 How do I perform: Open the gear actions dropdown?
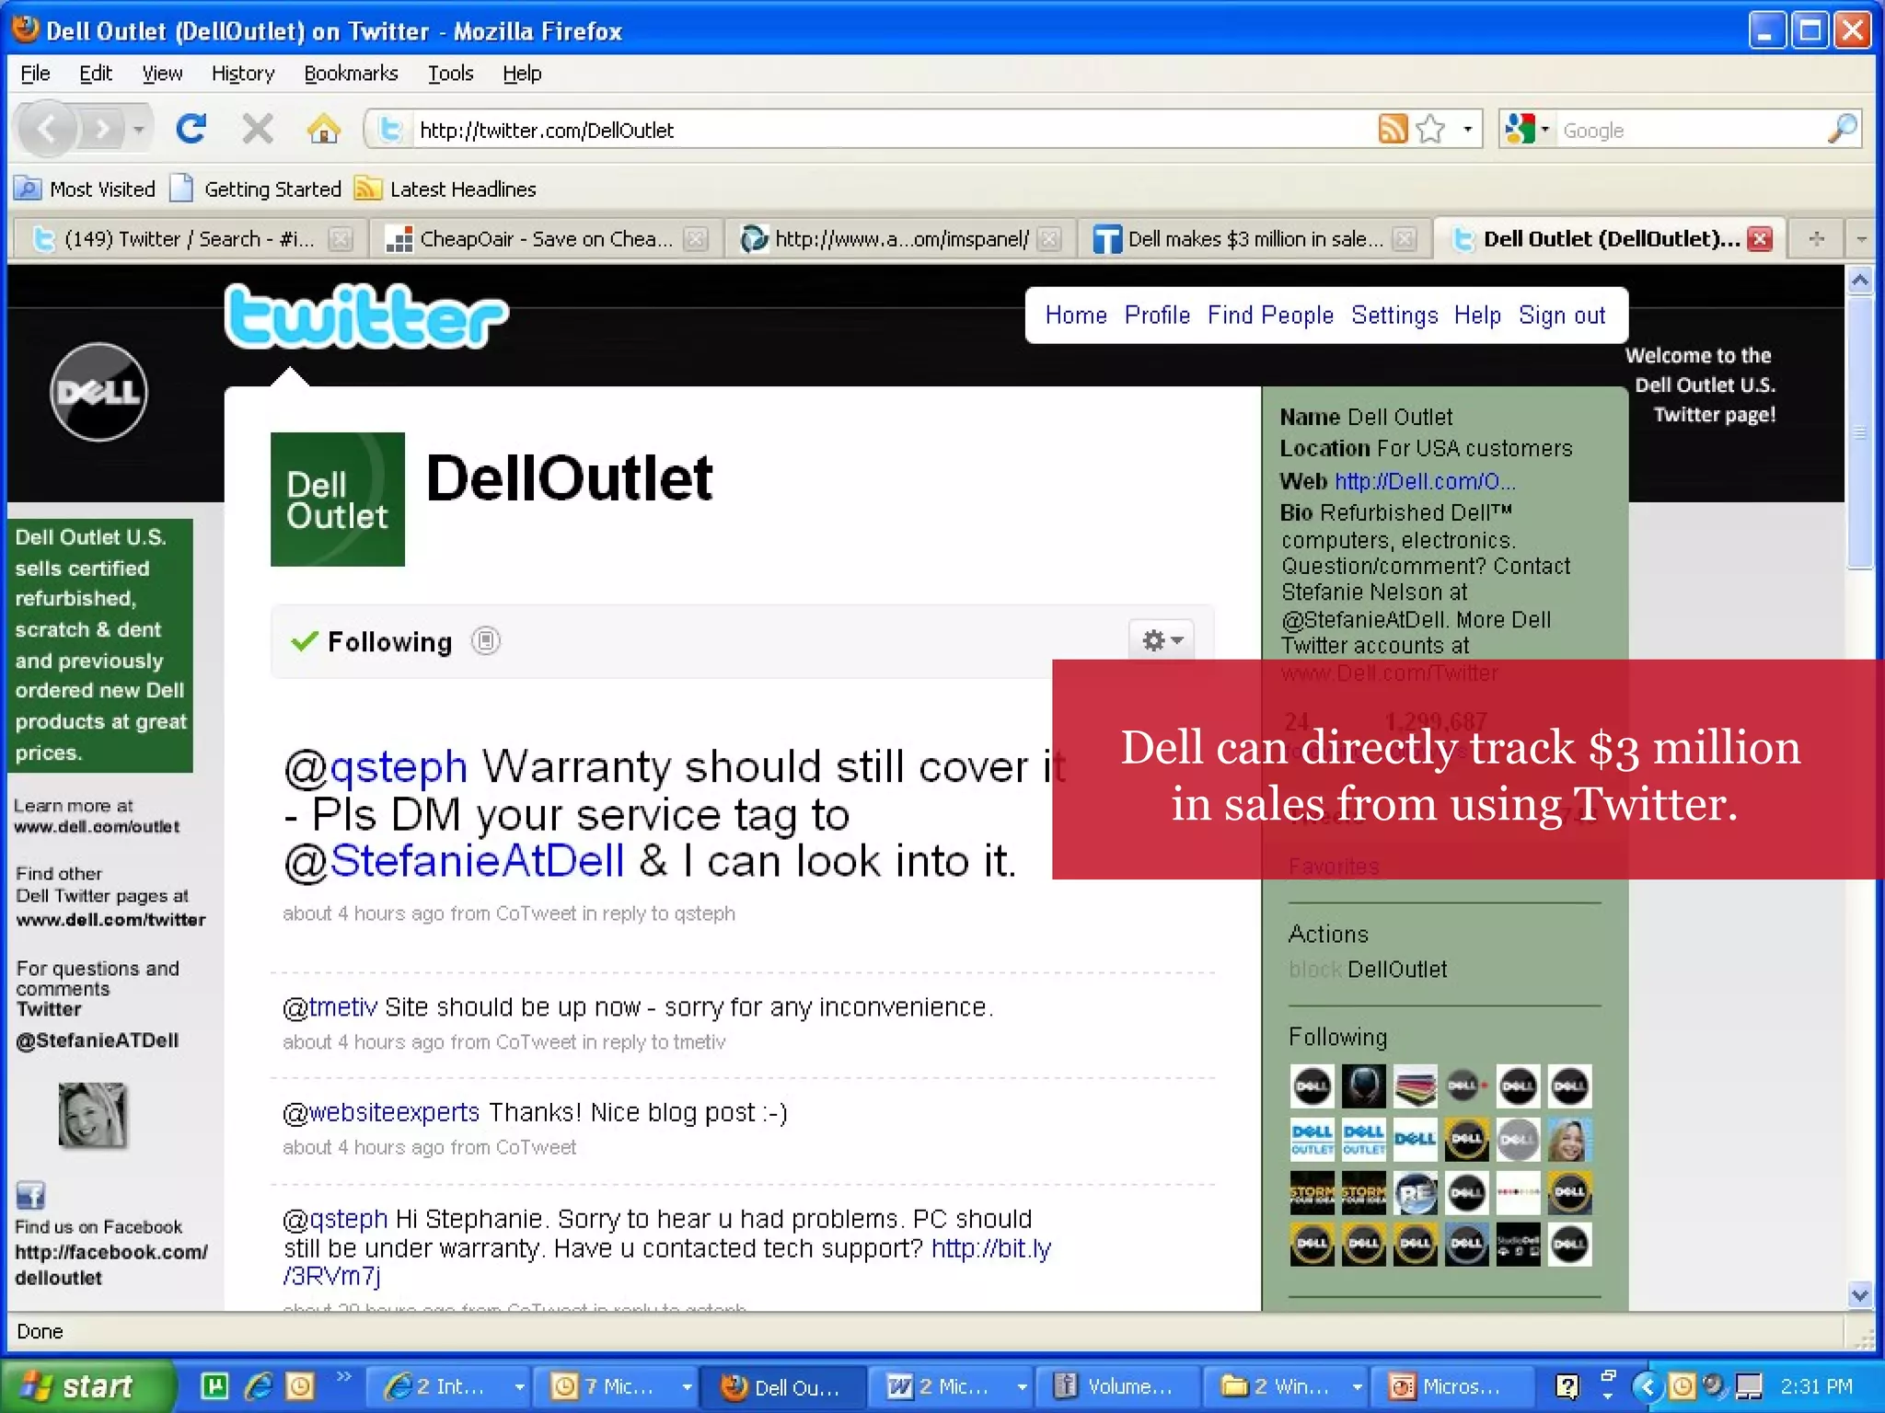(1162, 640)
